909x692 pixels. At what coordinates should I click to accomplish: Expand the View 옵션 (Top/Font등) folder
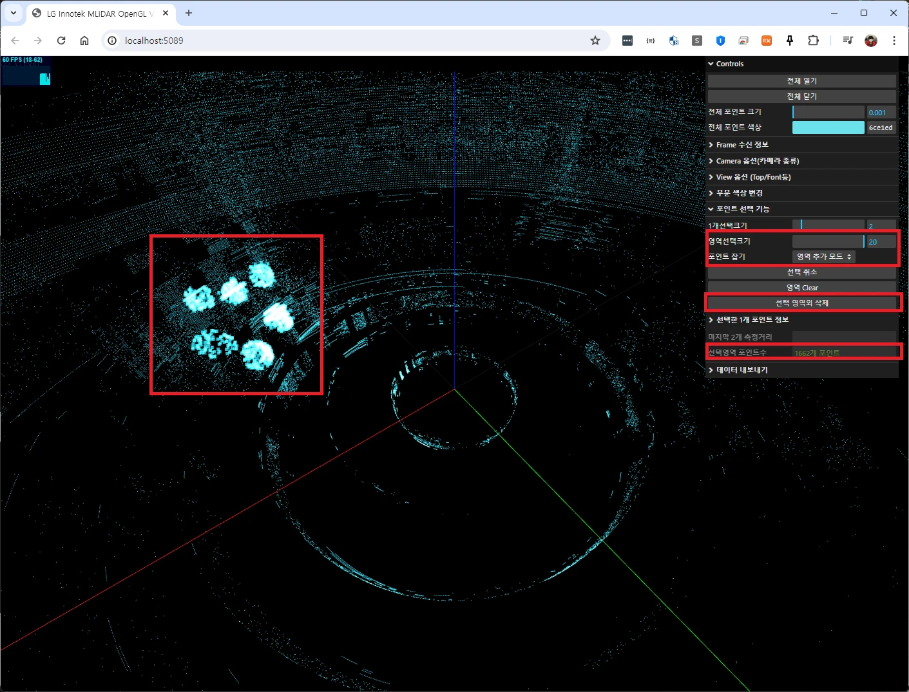pyautogui.click(x=802, y=177)
